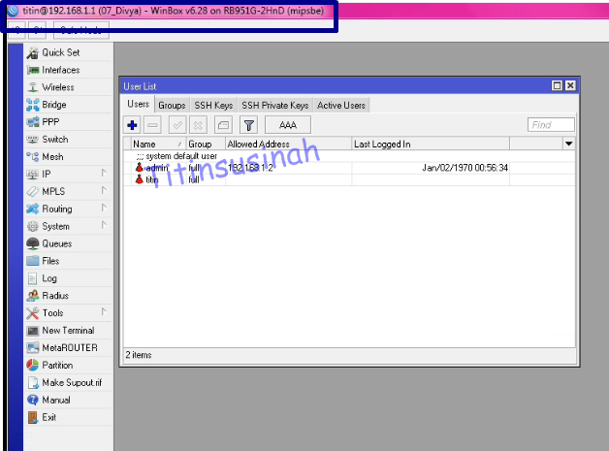Open the MetaROUTER menu item
Viewport: 609px width, 451px height.
click(x=68, y=347)
